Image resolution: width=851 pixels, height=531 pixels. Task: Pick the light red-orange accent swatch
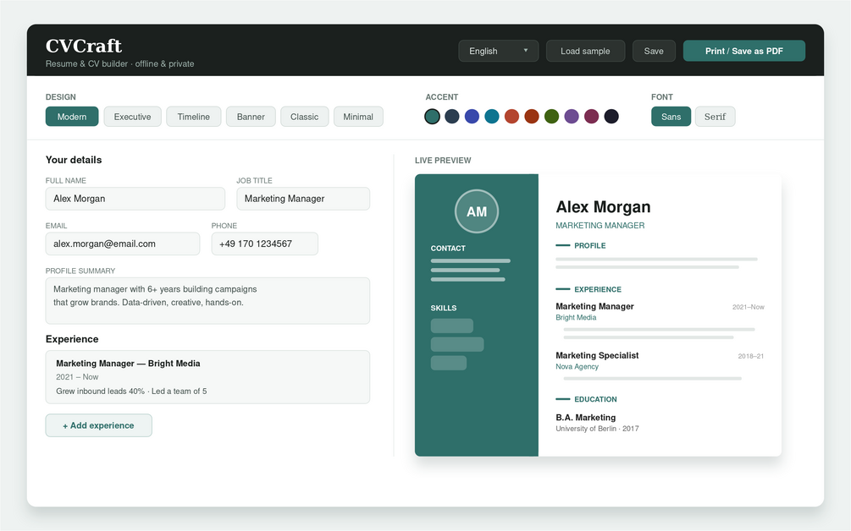click(x=511, y=117)
